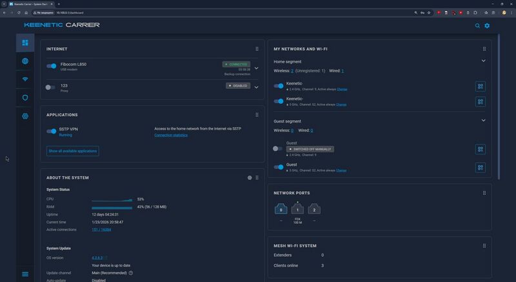Expand the sidebar hamburger menu
This screenshot has width=516, height=282.
click(25, 274)
